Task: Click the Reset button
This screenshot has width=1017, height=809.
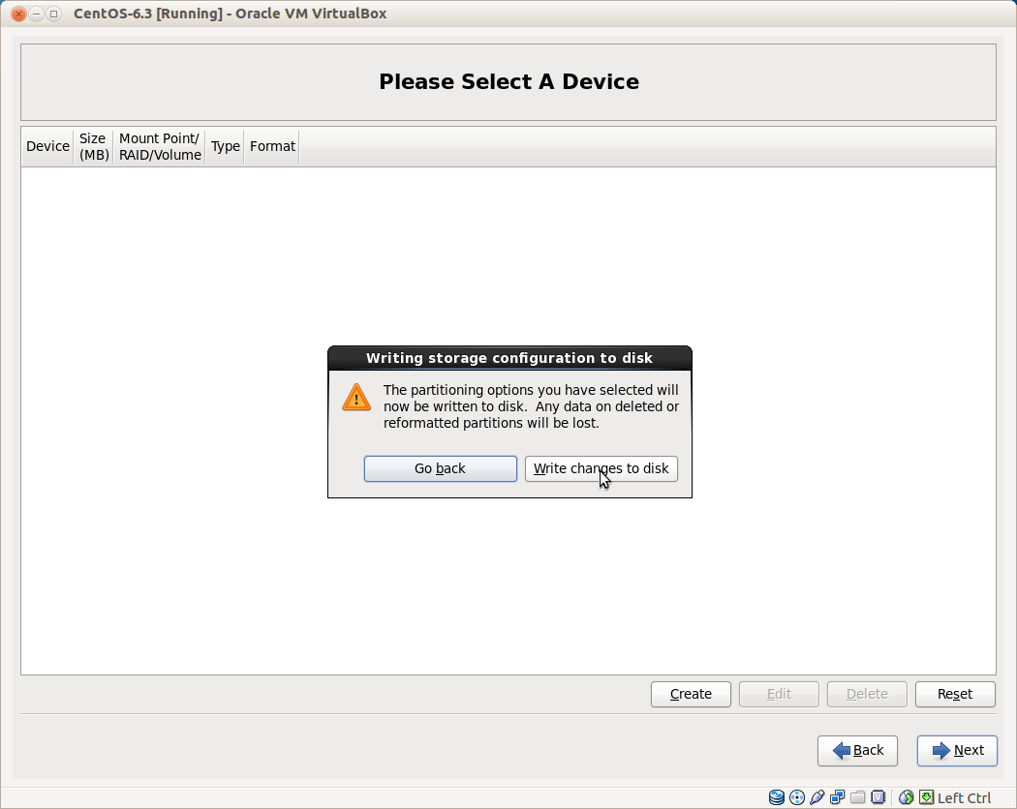Action: click(955, 694)
